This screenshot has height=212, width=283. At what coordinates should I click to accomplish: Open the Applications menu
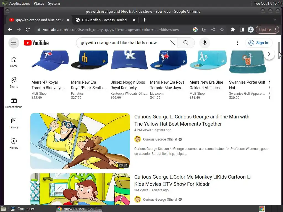(20, 3)
